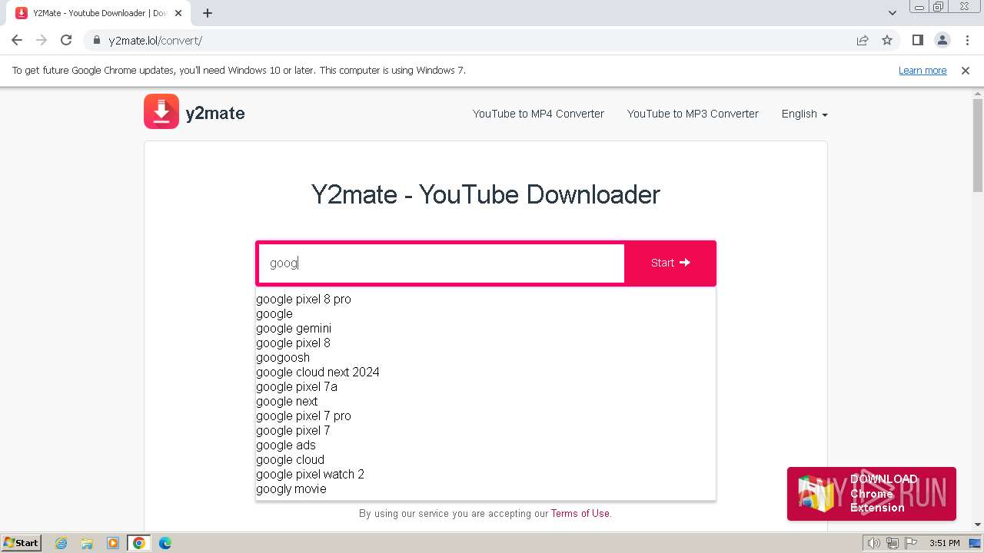The width and height of the screenshot is (984, 553).
Task: Open YouTube to MP4 Converter
Action: pyautogui.click(x=538, y=114)
